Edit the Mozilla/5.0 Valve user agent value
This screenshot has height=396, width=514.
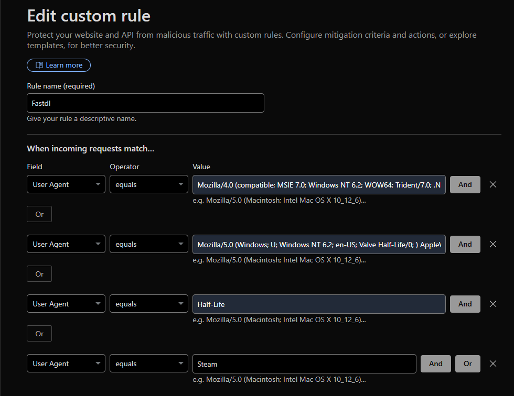point(319,244)
